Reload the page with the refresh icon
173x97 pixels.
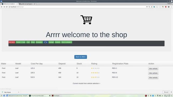click(x=6, y=7)
